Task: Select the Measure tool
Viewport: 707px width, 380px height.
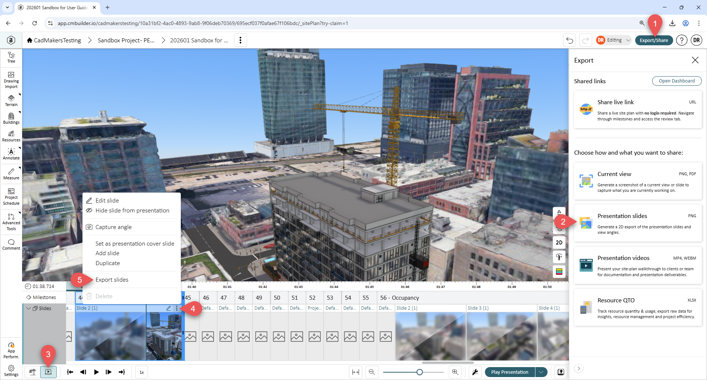Action: click(11, 174)
